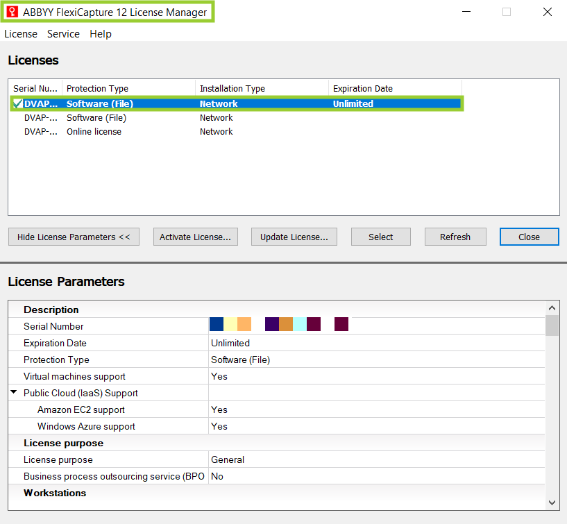Click the Business process outsourcing service row
The width and height of the screenshot is (567, 524).
click(x=277, y=476)
